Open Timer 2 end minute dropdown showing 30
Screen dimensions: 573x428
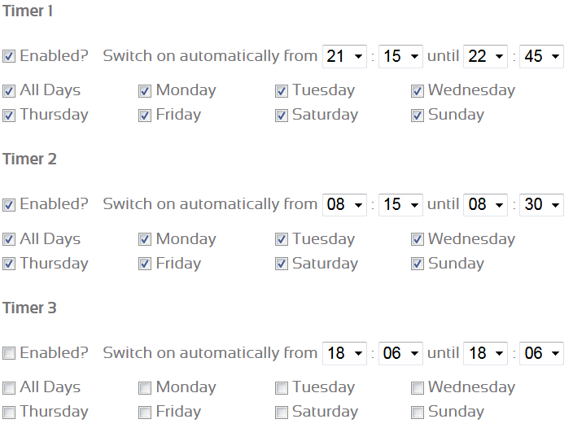coord(541,204)
